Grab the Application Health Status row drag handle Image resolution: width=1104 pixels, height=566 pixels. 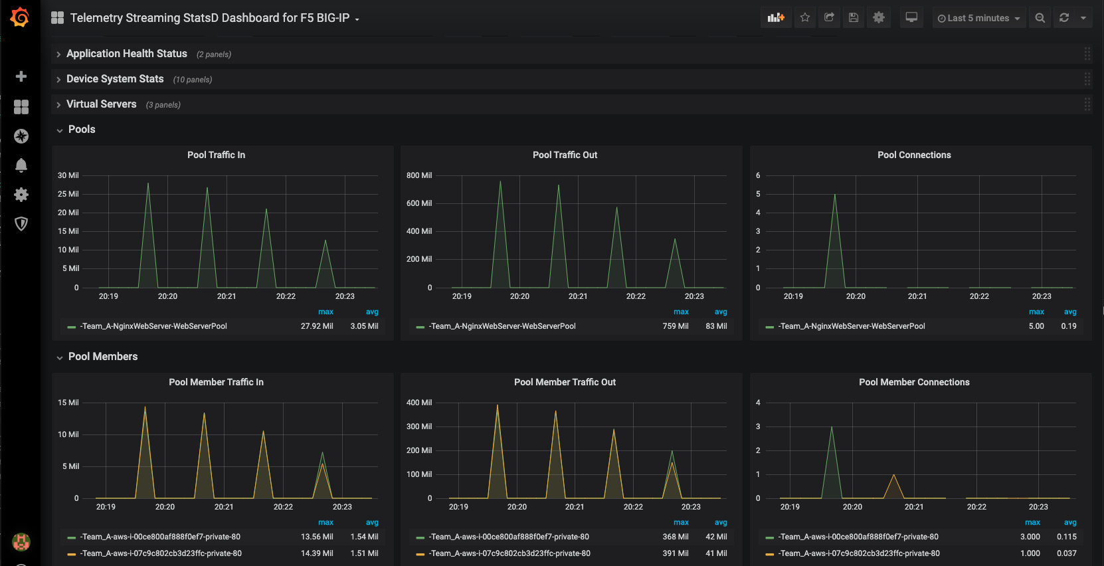(1087, 54)
